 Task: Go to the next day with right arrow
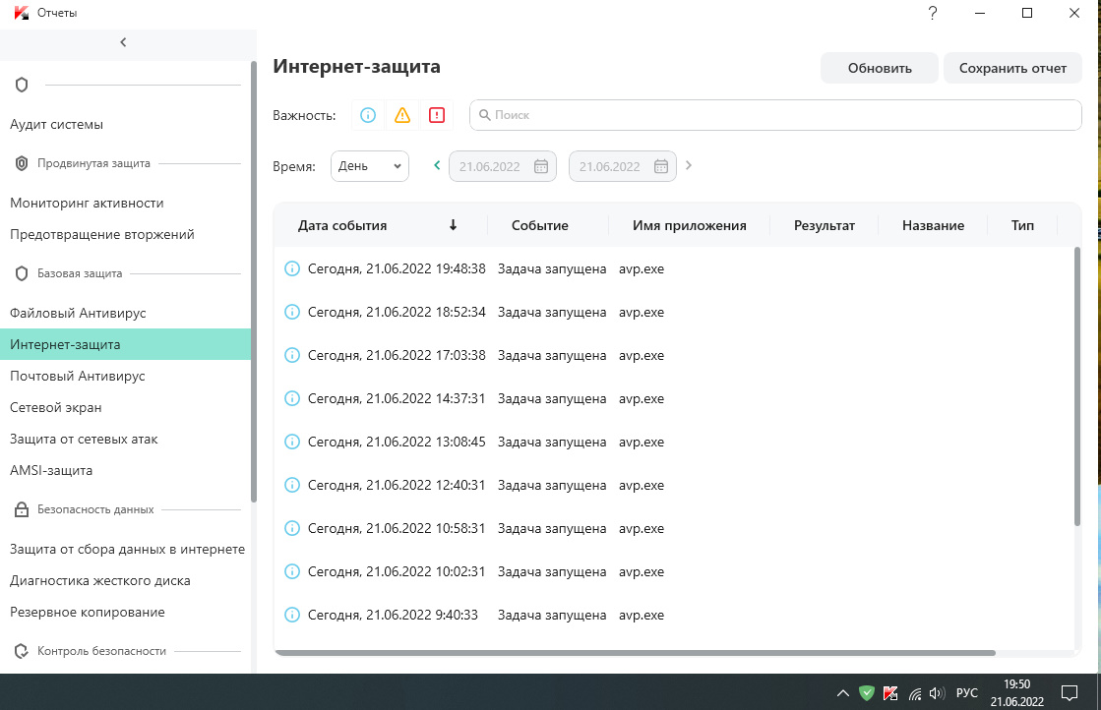[x=689, y=165]
